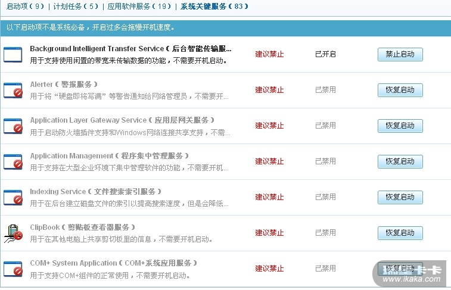
Task: Restore startup for Indexing Service
Action: click(400, 197)
